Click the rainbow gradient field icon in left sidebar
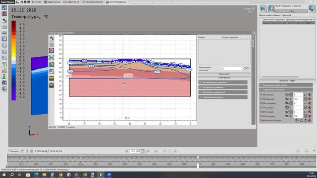 pyautogui.click(x=4, y=76)
